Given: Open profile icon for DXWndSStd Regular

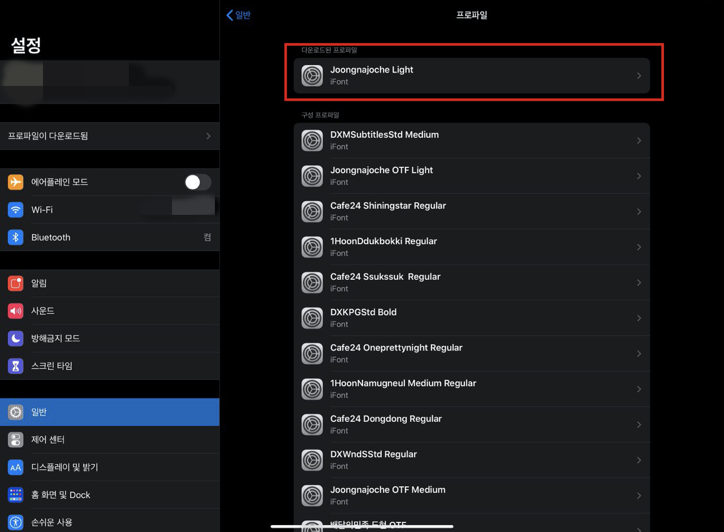Looking at the screenshot, I should tap(312, 460).
